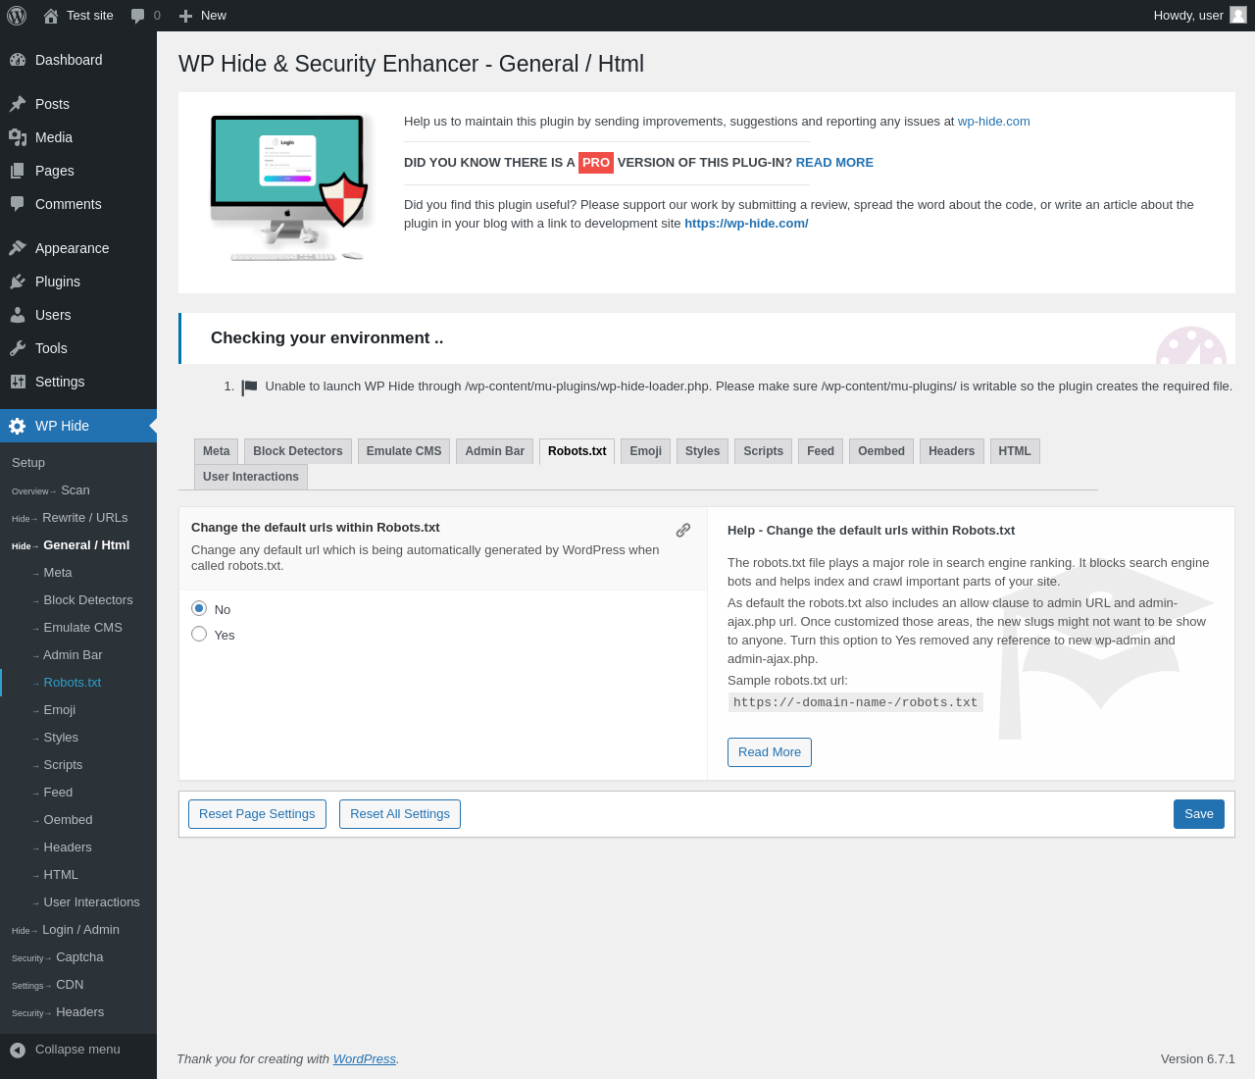Screen dimensions: 1255x1079
Task: Switch to the Scripts tab
Action: (764, 451)
